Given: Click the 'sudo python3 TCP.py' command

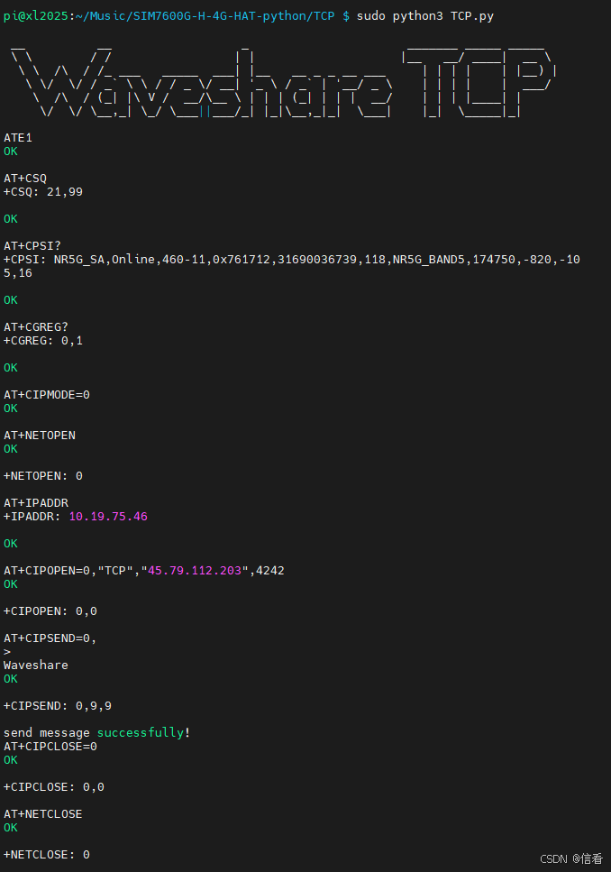Looking at the screenshot, I should [425, 16].
